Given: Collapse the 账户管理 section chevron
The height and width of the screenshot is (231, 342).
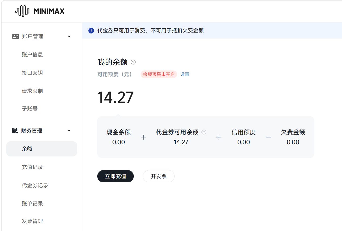Looking at the screenshot, I should 69,37.
